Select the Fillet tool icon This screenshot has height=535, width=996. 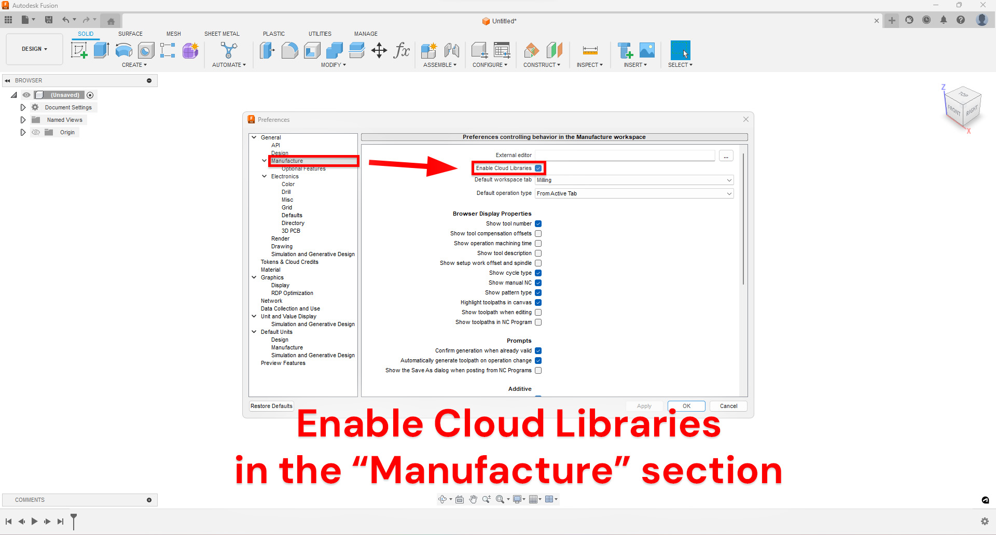click(x=289, y=50)
